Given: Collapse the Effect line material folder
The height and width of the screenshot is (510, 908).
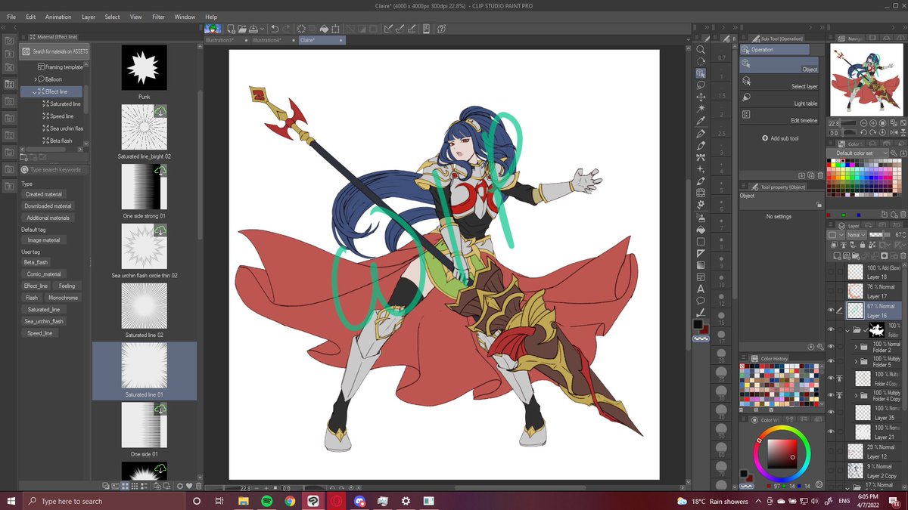Looking at the screenshot, I should point(36,91).
